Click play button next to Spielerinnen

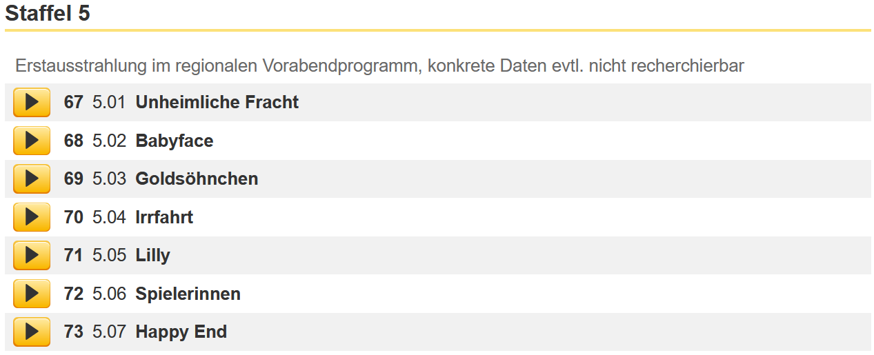pos(32,294)
